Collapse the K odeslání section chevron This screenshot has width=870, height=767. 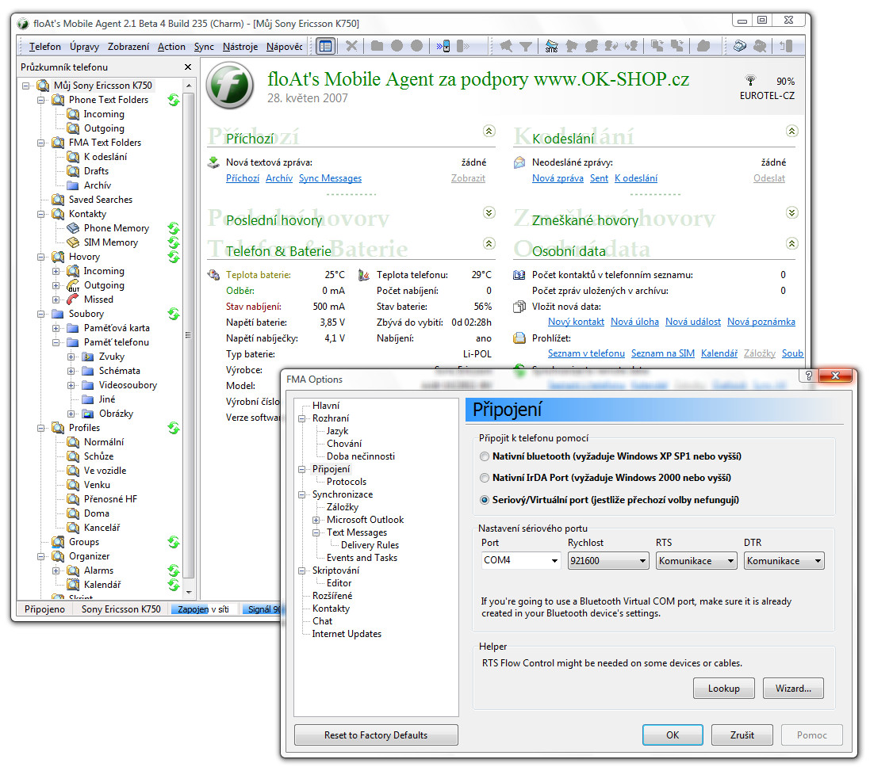coord(791,132)
